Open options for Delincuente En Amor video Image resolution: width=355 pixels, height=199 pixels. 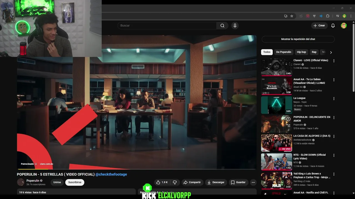[334, 117]
